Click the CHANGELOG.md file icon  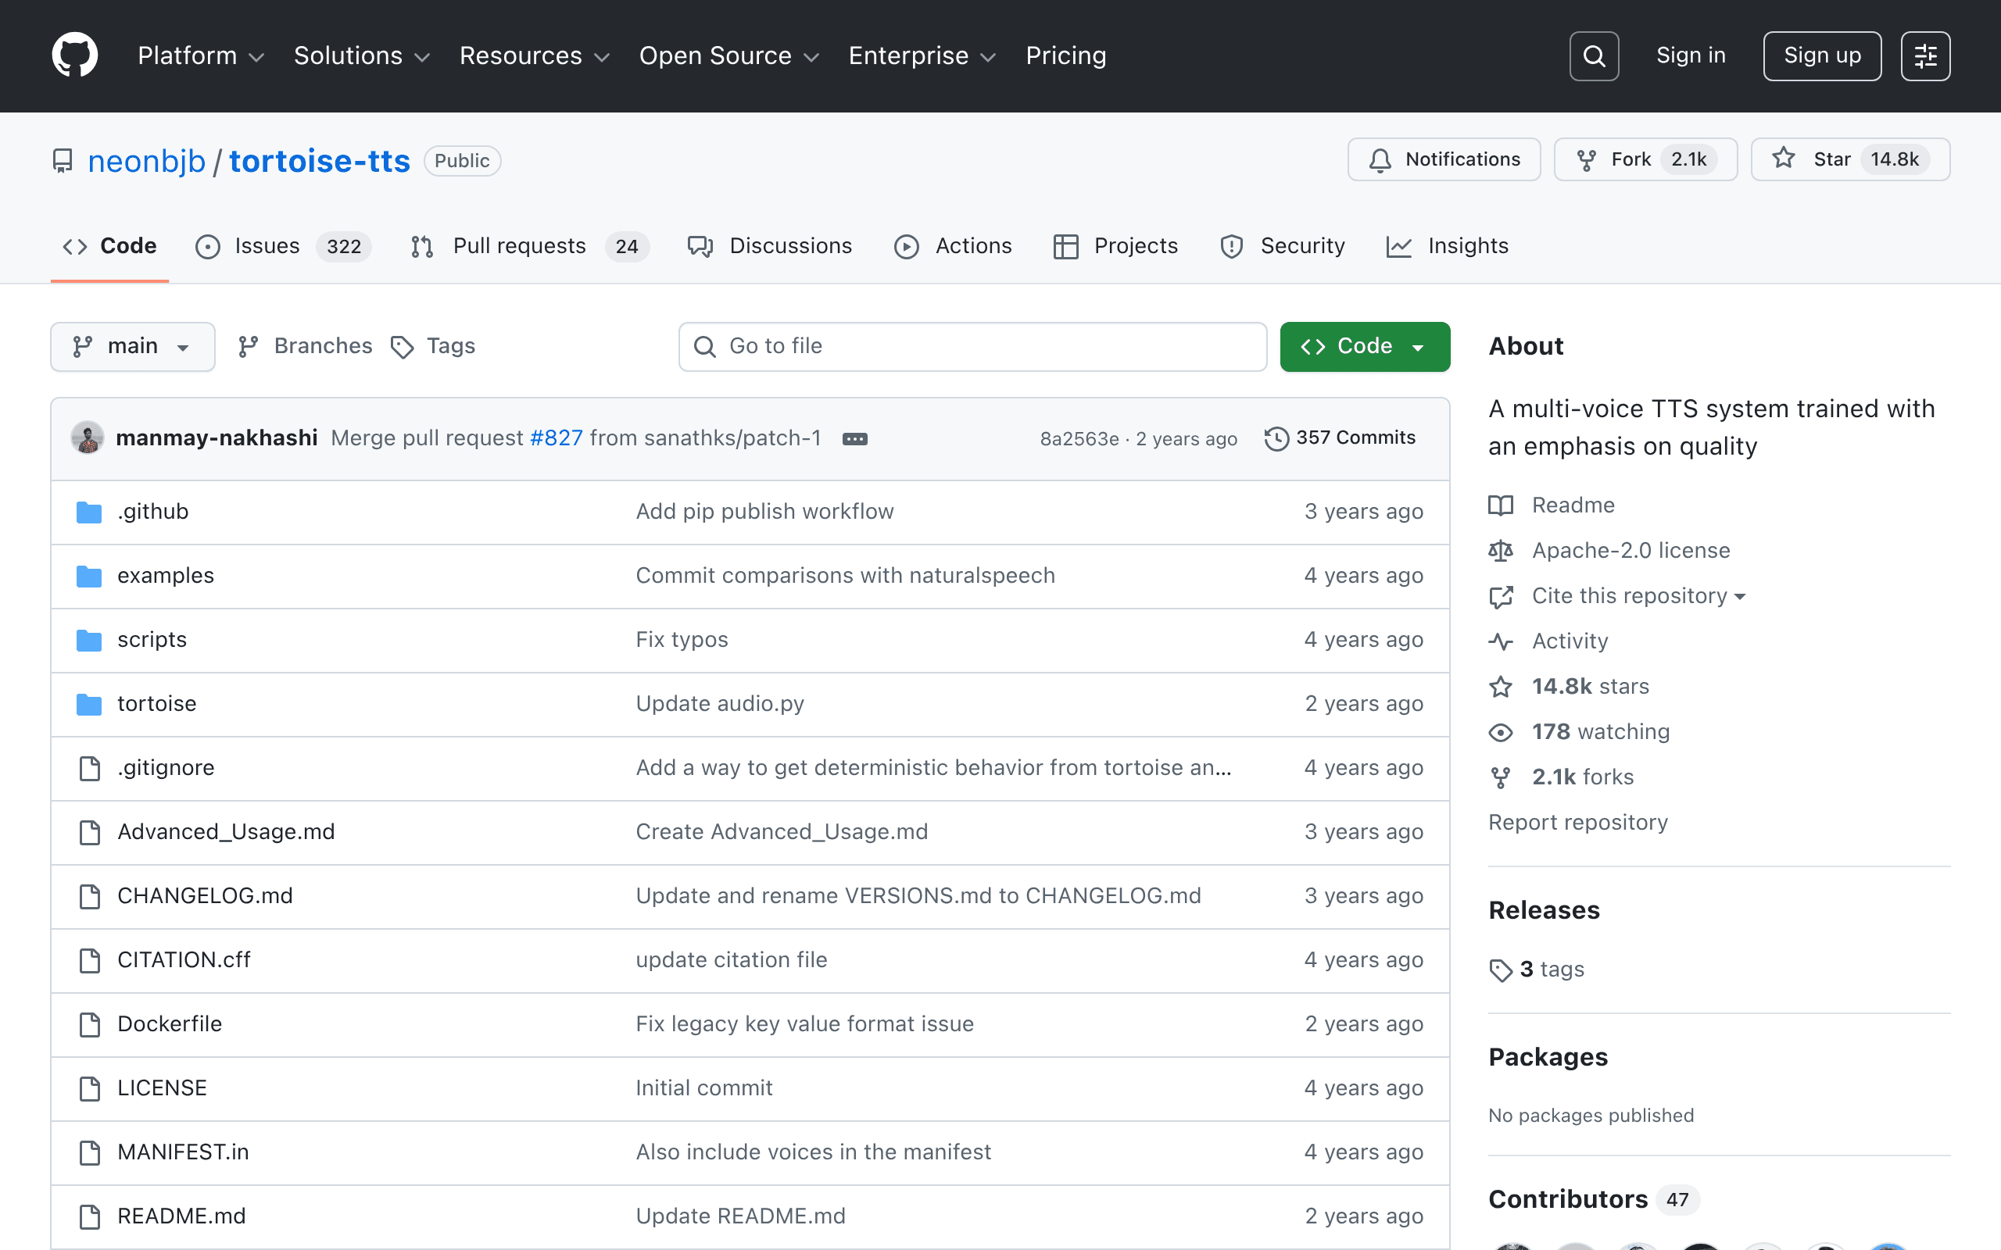[x=89, y=896]
